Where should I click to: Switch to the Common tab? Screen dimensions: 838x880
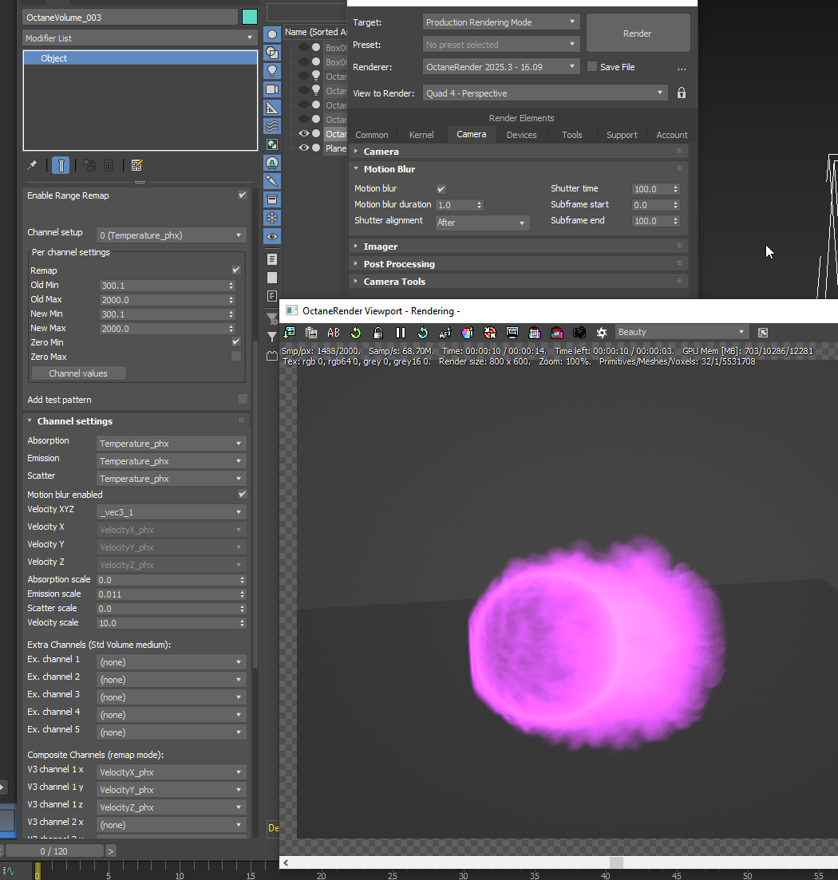(372, 135)
